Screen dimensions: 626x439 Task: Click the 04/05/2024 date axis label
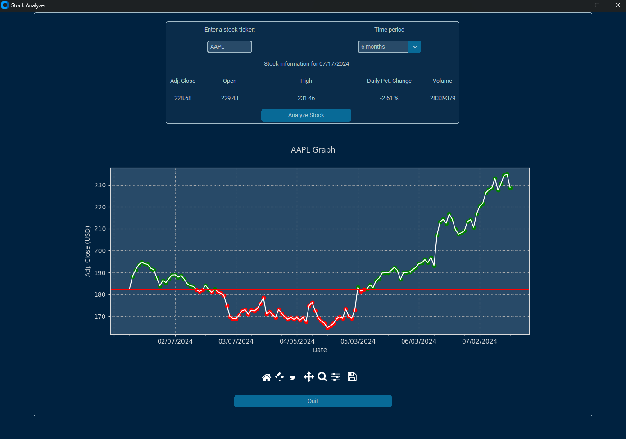point(297,341)
